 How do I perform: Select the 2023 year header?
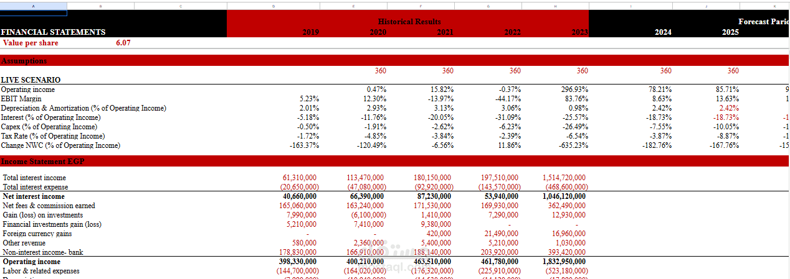(x=579, y=32)
